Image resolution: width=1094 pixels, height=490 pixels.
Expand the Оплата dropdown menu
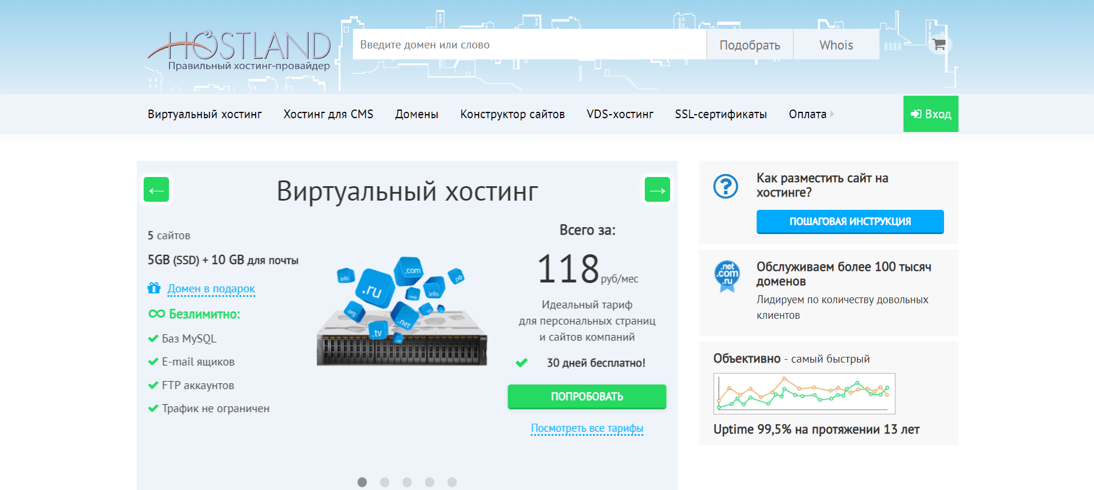click(811, 114)
